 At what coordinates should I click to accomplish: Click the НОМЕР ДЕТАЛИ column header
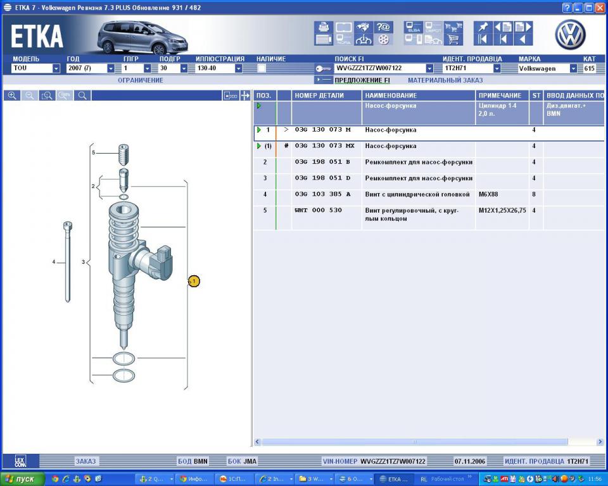point(327,96)
